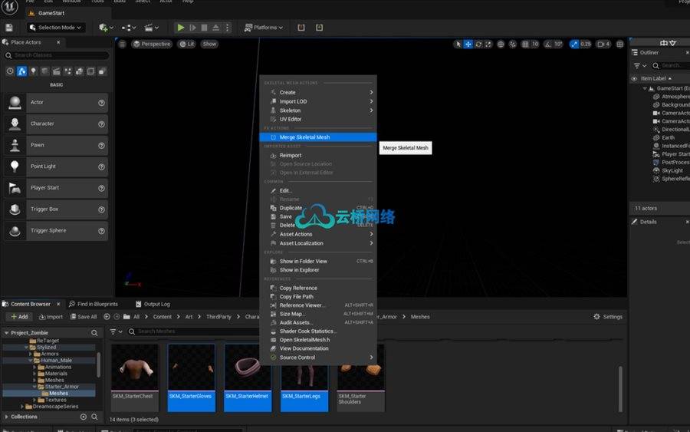Click the viewport hamburger options icon

(x=122, y=44)
